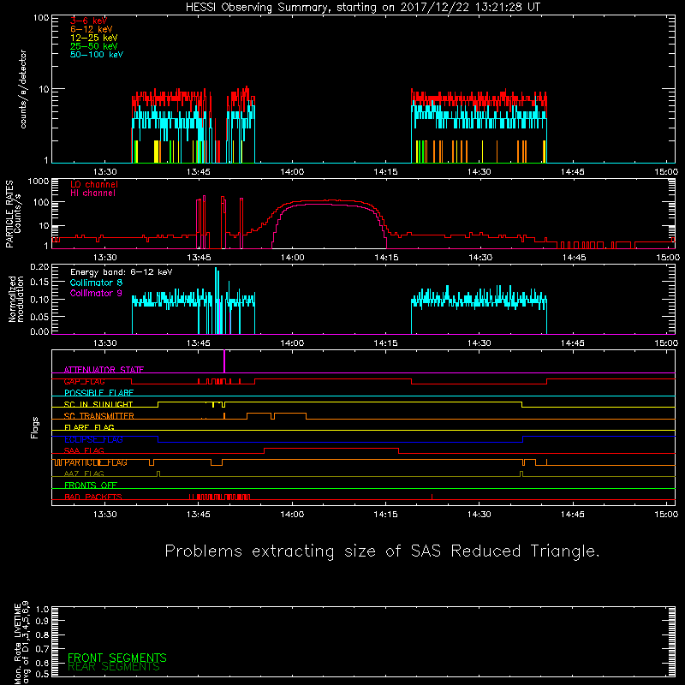
Task: Click the 1.0 tick label on livetime axis
Action: (42, 610)
